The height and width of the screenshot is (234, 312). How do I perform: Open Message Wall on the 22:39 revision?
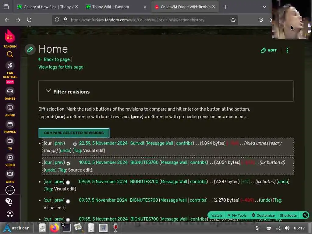pyautogui.click(x=160, y=143)
